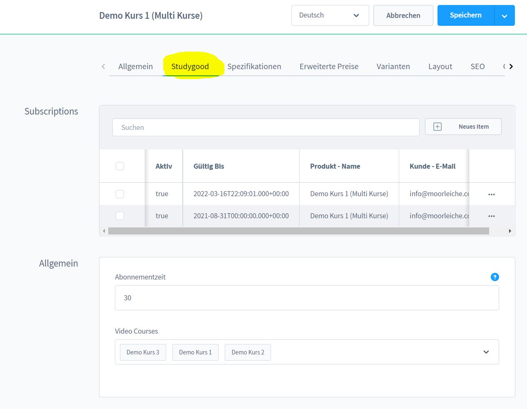
Task: Check the first subscription row checkbox
Action: click(x=120, y=194)
